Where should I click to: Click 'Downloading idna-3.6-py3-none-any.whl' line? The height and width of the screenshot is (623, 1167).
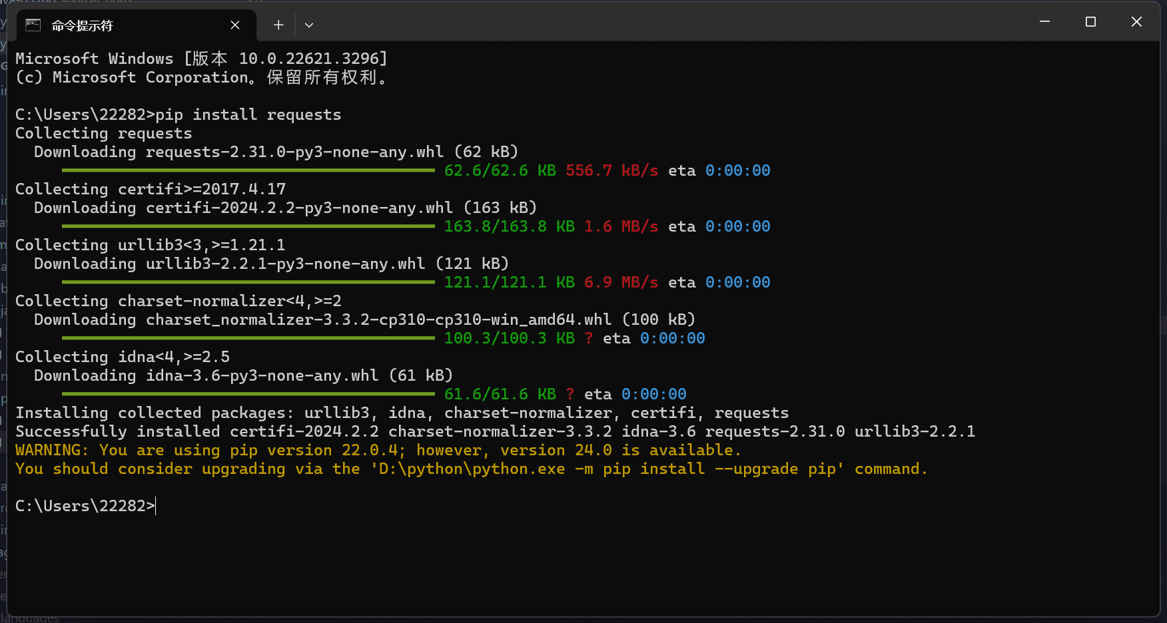[x=243, y=375]
